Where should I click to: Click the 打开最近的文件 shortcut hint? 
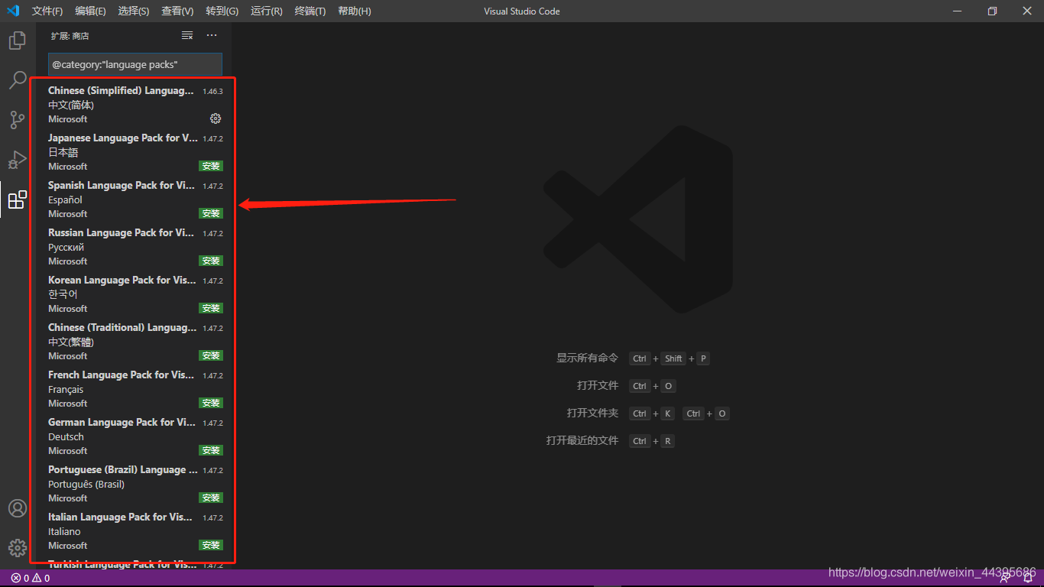click(x=582, y=441)
